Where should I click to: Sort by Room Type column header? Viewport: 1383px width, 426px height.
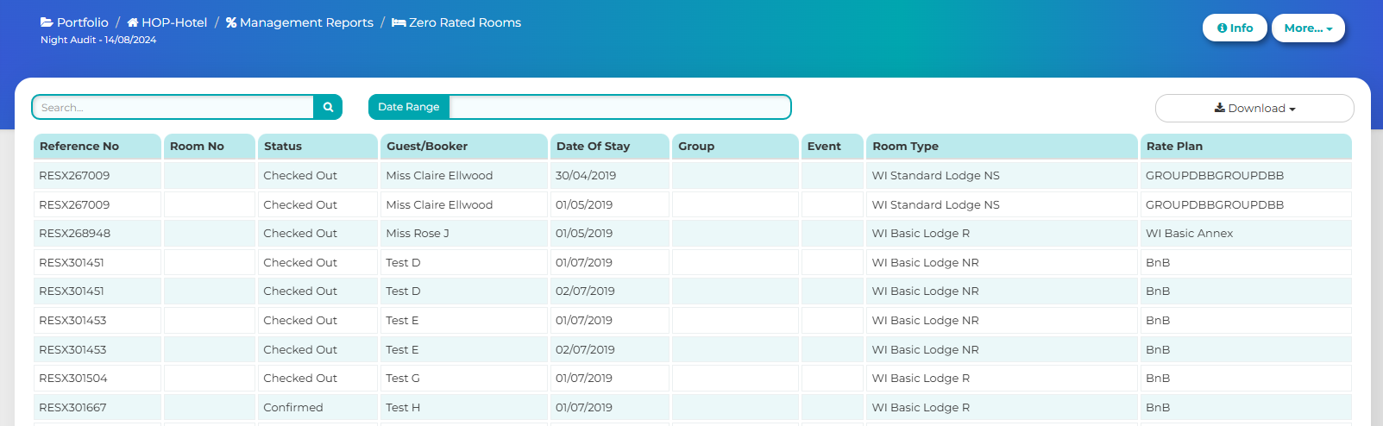(x=1002, y=146)
